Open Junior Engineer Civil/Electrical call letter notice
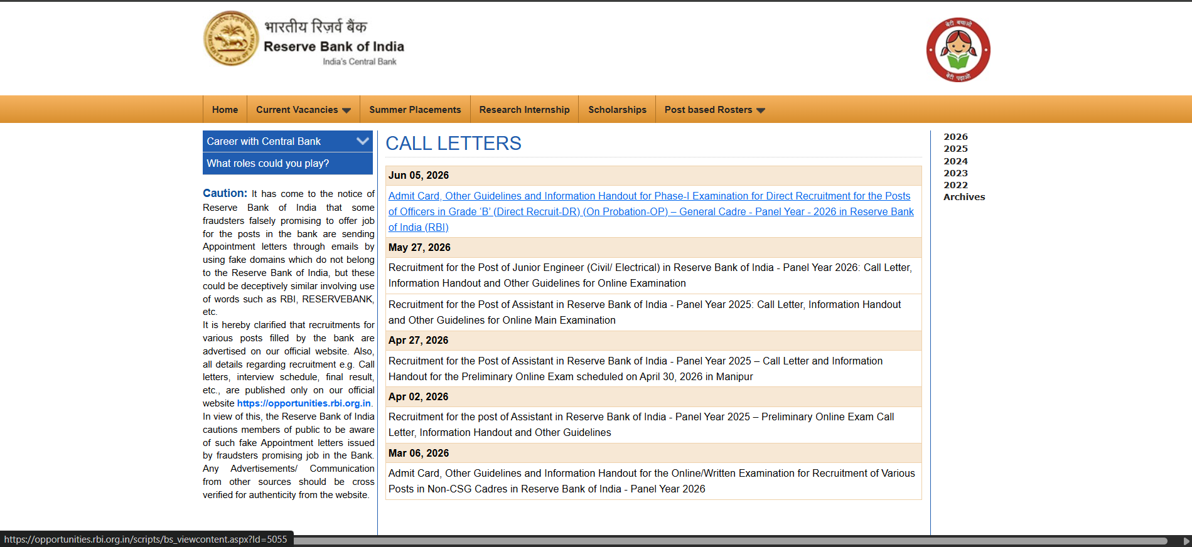The height and width of the screenshot is (547, 1192). point(650,275)
